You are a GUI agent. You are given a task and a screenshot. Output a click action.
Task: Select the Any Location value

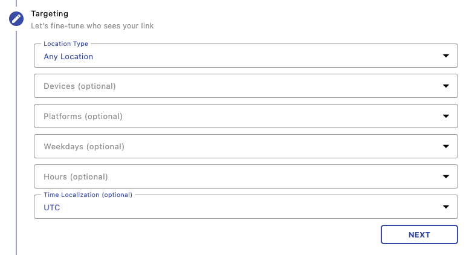[68, 57]
